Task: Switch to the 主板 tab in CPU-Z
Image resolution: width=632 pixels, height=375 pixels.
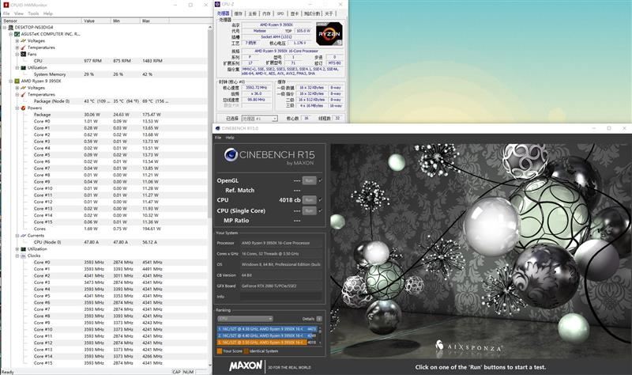Action: pyautogui.click(x=252, y=13)
